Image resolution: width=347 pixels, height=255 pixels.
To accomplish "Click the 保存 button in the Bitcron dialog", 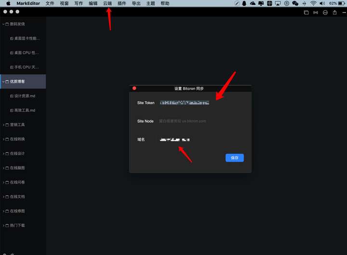I will coord(235,158).
